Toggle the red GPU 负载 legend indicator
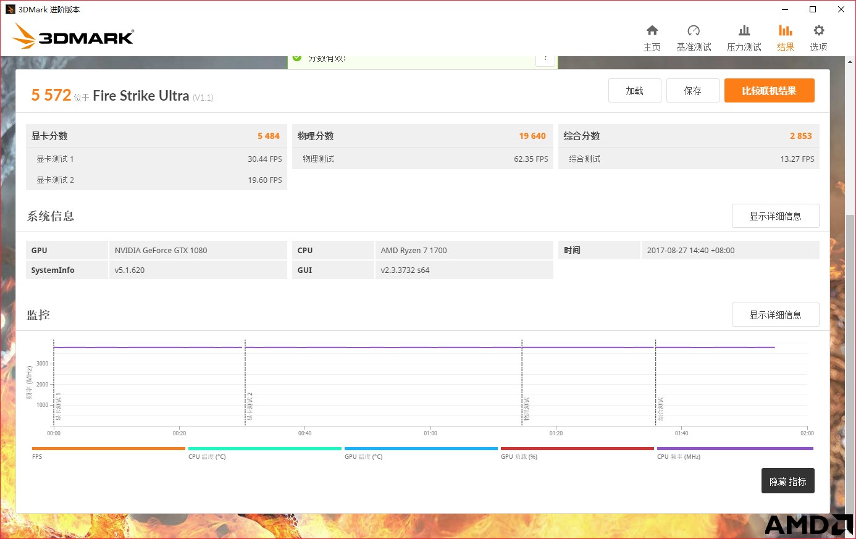 pos(577,449)
